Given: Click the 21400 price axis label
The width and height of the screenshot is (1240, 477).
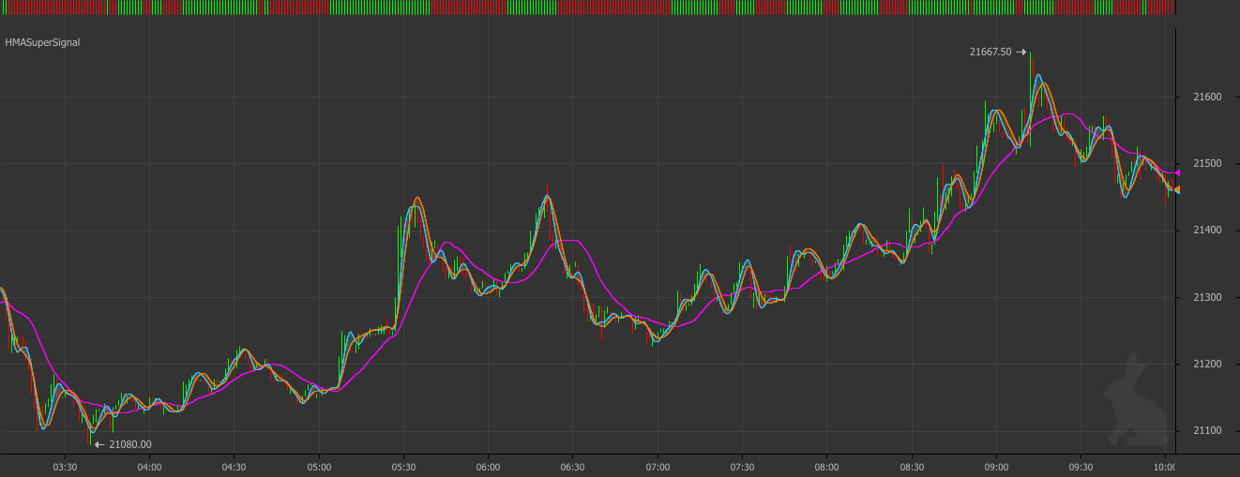Looking at the screenshot, I should coord(1207,231).
